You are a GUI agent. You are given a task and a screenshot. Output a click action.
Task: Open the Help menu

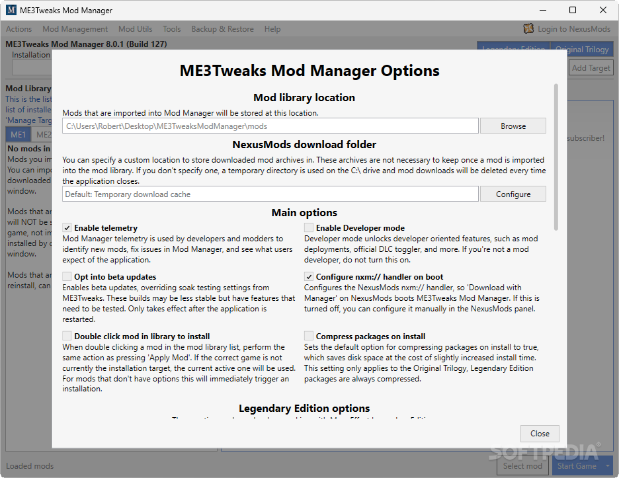pyautogui.click(x=272, y=29)
